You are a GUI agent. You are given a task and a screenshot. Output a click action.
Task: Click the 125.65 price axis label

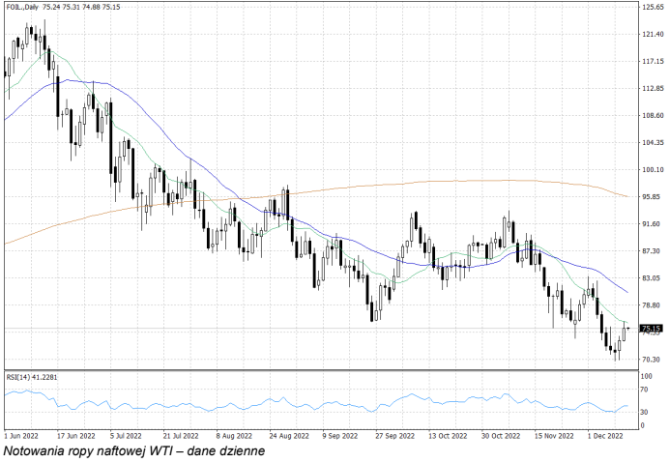pos(652,7)
